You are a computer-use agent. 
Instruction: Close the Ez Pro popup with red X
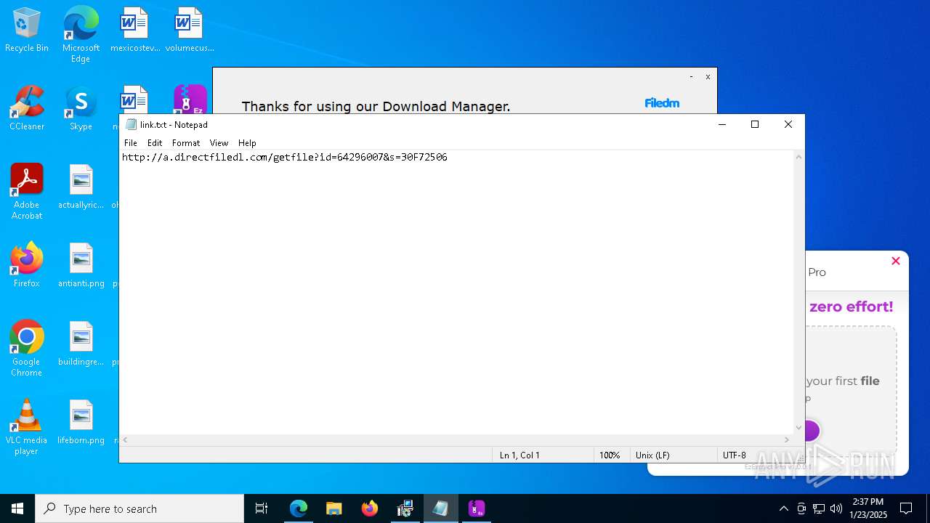pyautogui.click(x=895, y=261)
